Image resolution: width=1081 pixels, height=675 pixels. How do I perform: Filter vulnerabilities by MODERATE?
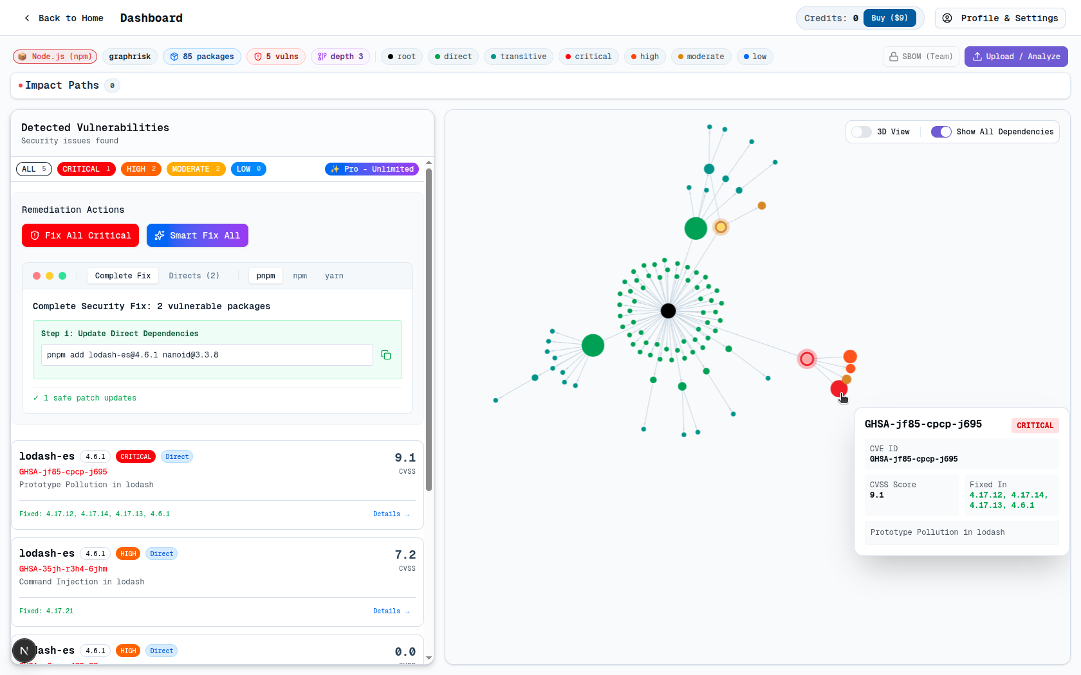point(196,169)
